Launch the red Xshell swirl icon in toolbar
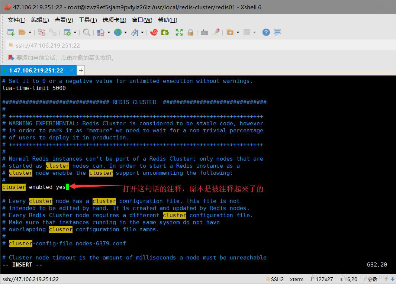396x284 pixels. (154, 32)
